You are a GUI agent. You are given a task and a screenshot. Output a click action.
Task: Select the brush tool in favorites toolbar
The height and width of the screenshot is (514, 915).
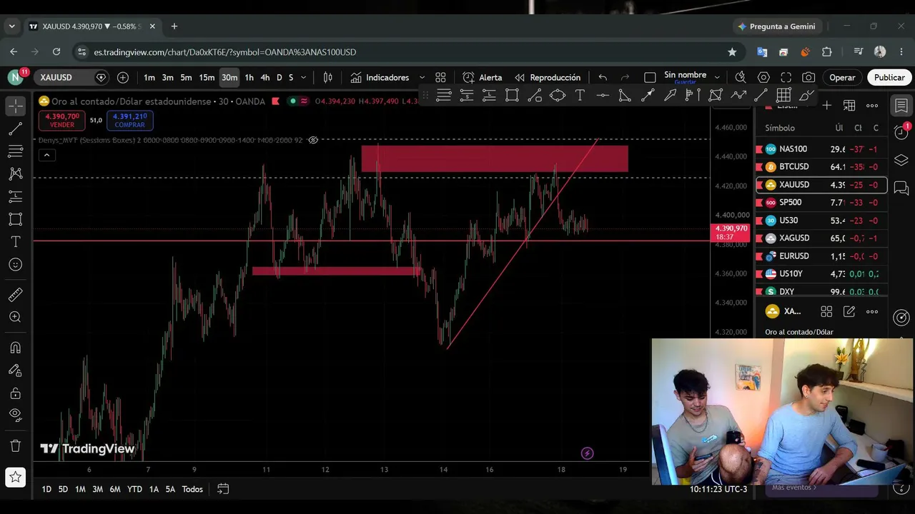point(807,95)
